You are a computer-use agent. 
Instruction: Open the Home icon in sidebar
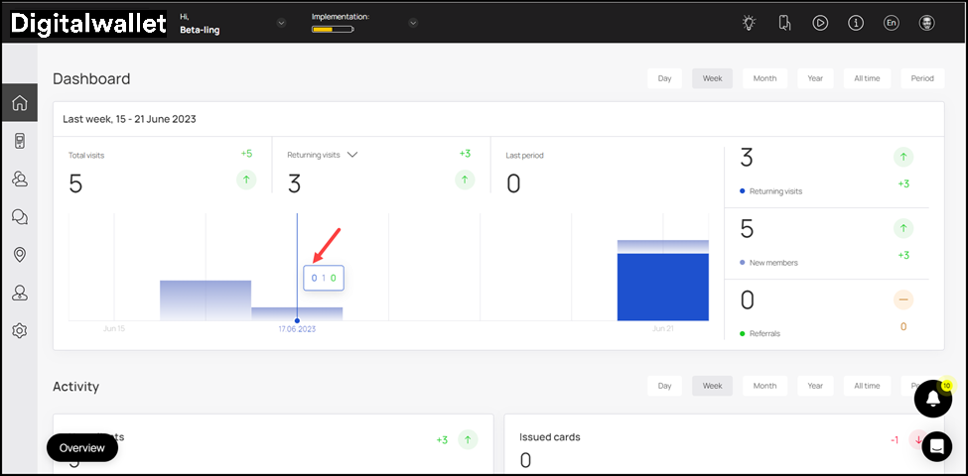point(19,102)
